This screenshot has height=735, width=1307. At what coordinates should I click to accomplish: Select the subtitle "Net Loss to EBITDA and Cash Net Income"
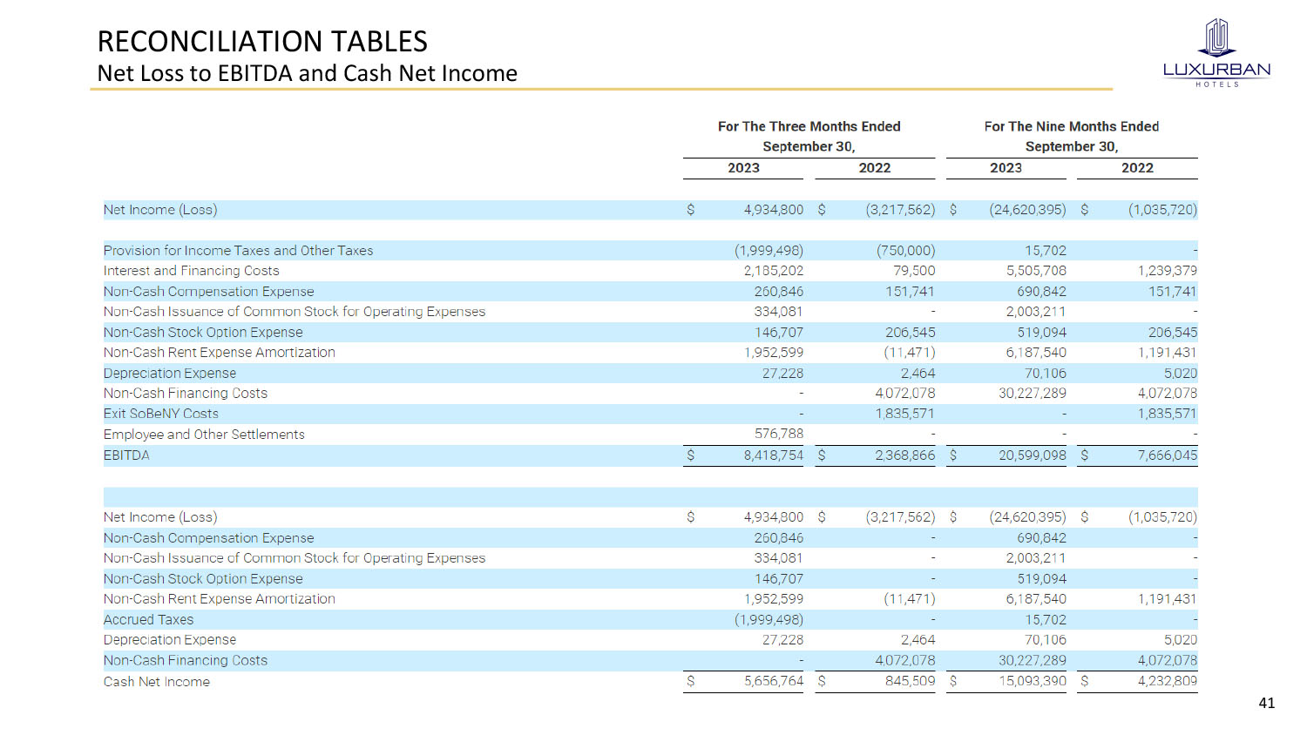(307, 74)
